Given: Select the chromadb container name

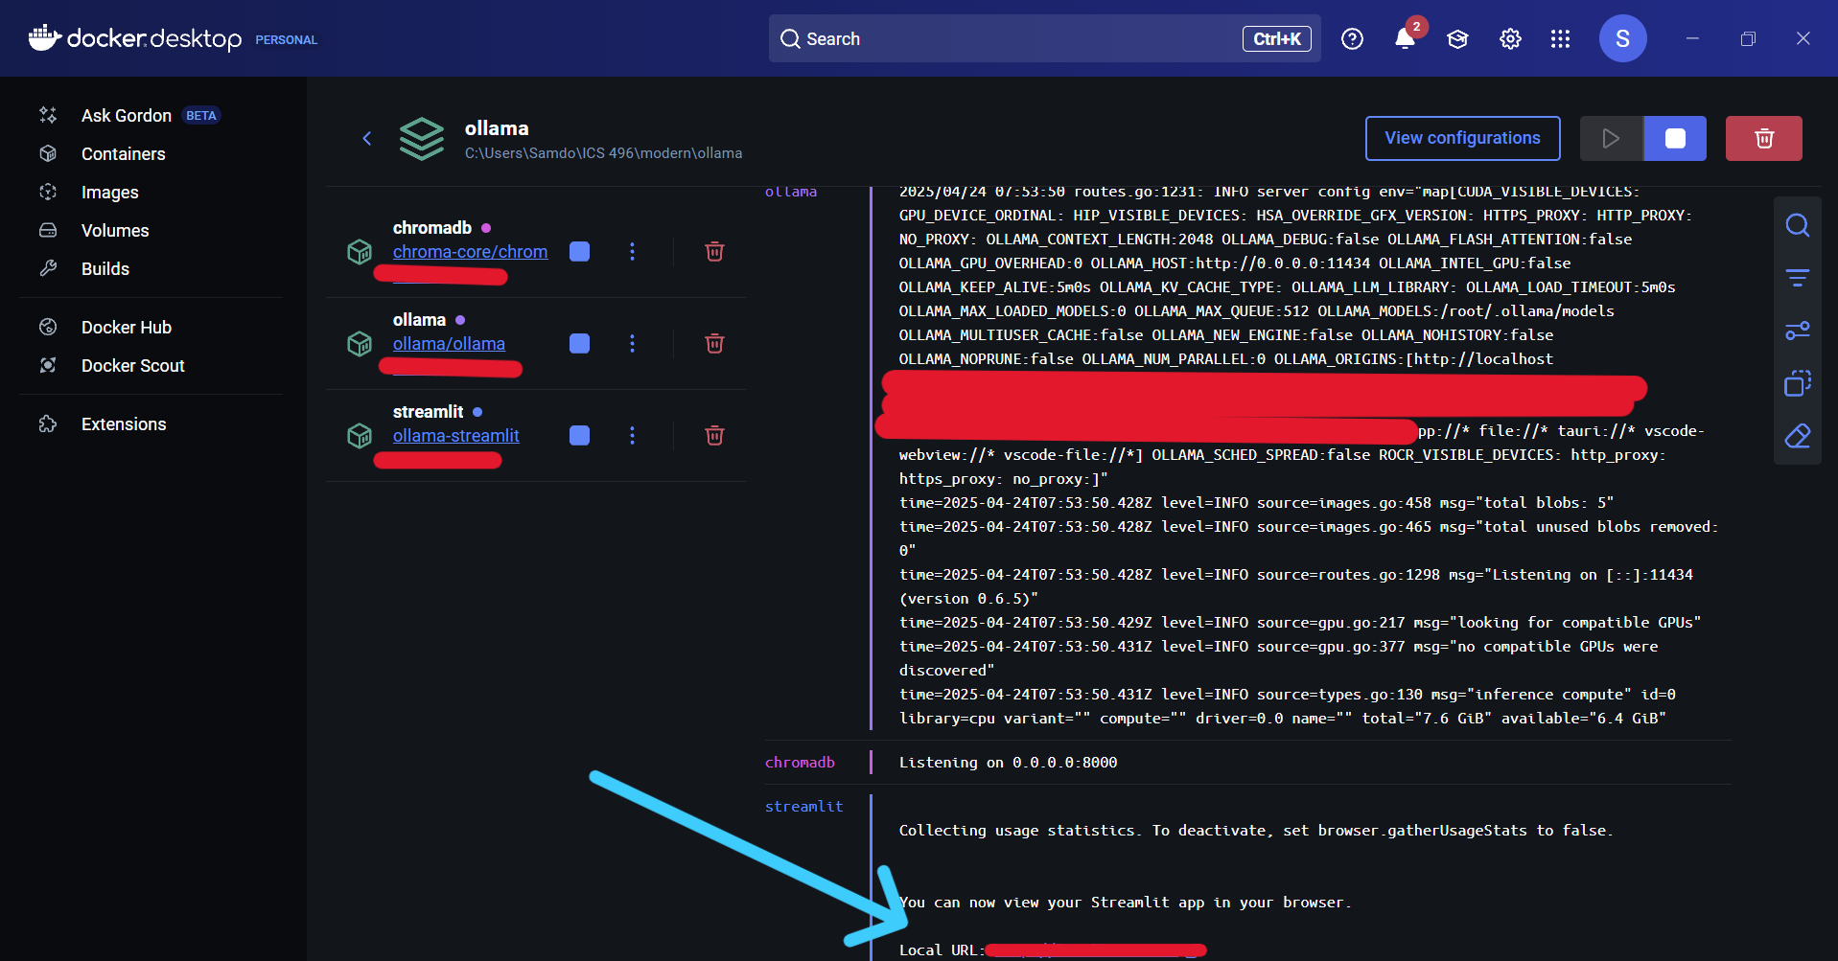Looking at the screenshot, I should point(432,228).
